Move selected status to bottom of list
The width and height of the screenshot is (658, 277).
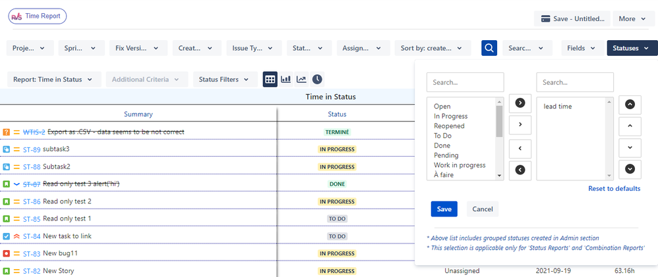point(630,169)
